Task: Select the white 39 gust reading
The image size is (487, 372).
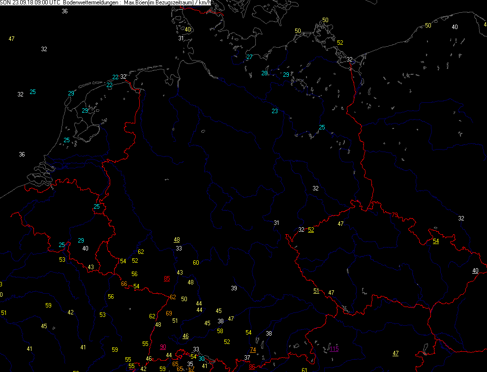Action: 234,288
